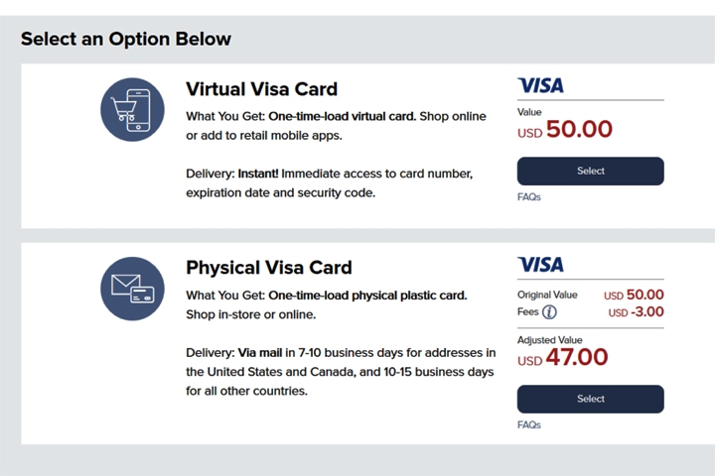
Task: Click the Instant delivery description text
Action: coord(329,183)
